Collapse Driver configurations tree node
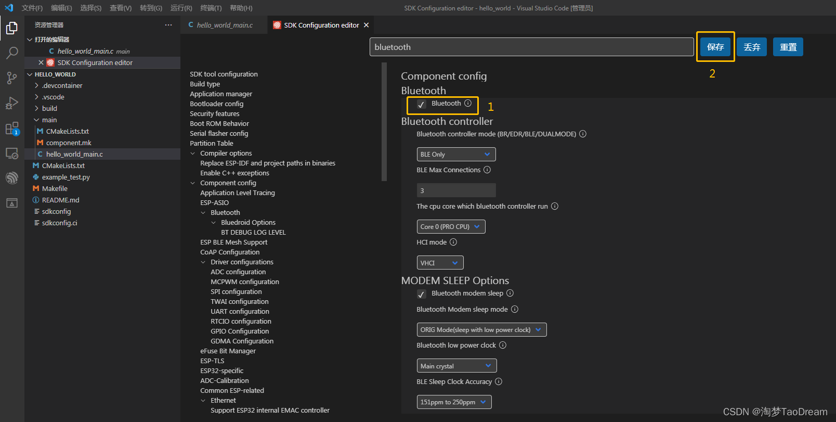This screenshot has height=422, width=836. click(203, 262)
